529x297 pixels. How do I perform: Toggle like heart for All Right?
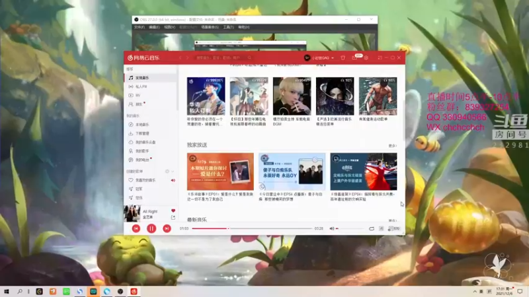pyautogui.click(x=173, y=211)
